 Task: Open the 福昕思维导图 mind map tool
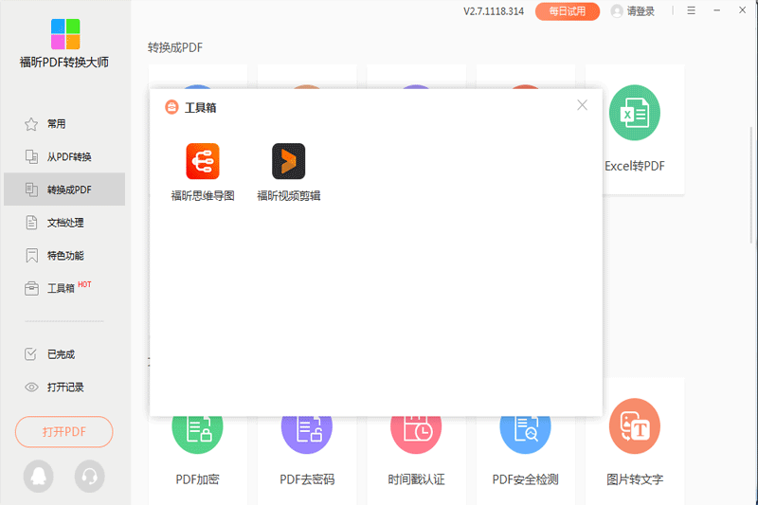202,162
